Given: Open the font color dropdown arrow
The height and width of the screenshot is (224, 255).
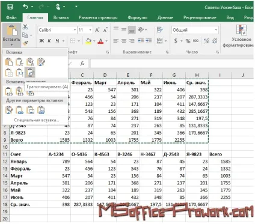Looking at the screenshot, I should [x=106, y=41].
